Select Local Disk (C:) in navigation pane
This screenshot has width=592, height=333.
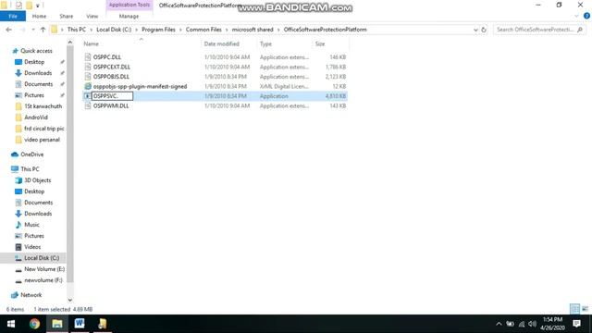click(42, 258)
